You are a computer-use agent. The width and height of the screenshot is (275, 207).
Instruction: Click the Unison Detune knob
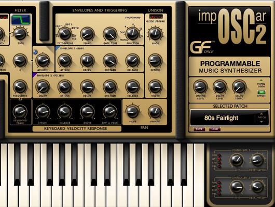pos(155,61)
